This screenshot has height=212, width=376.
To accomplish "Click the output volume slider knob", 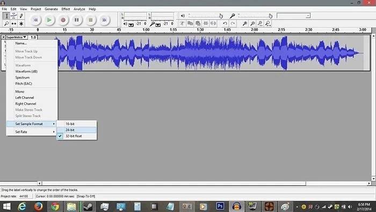I will click(x=221, y=16).
